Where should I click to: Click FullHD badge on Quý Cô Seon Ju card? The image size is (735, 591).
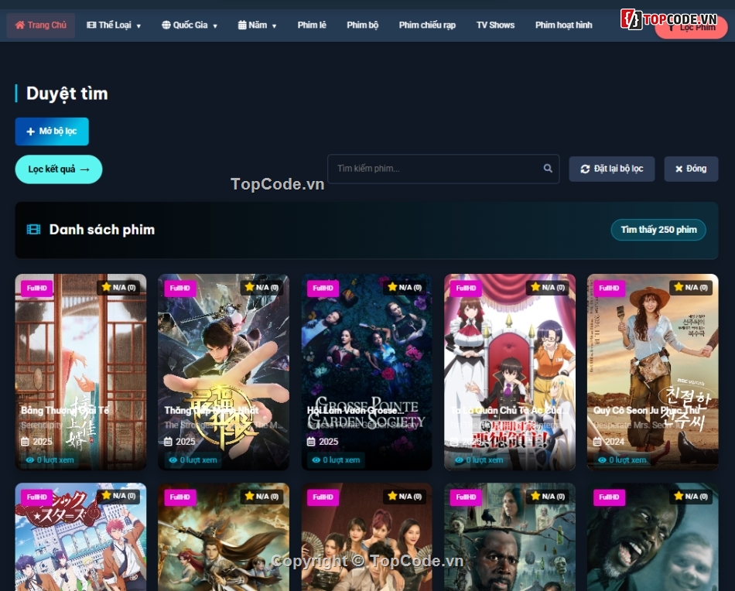click(x=609, y=289)
